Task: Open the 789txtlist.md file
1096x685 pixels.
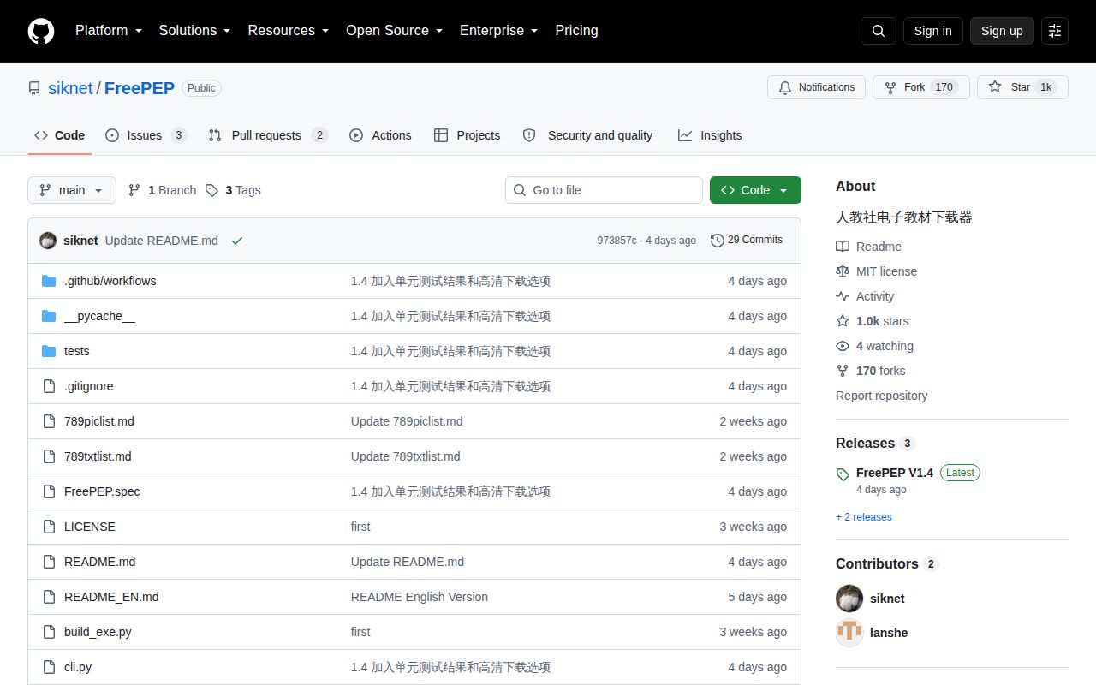Action: pos(98,456)
